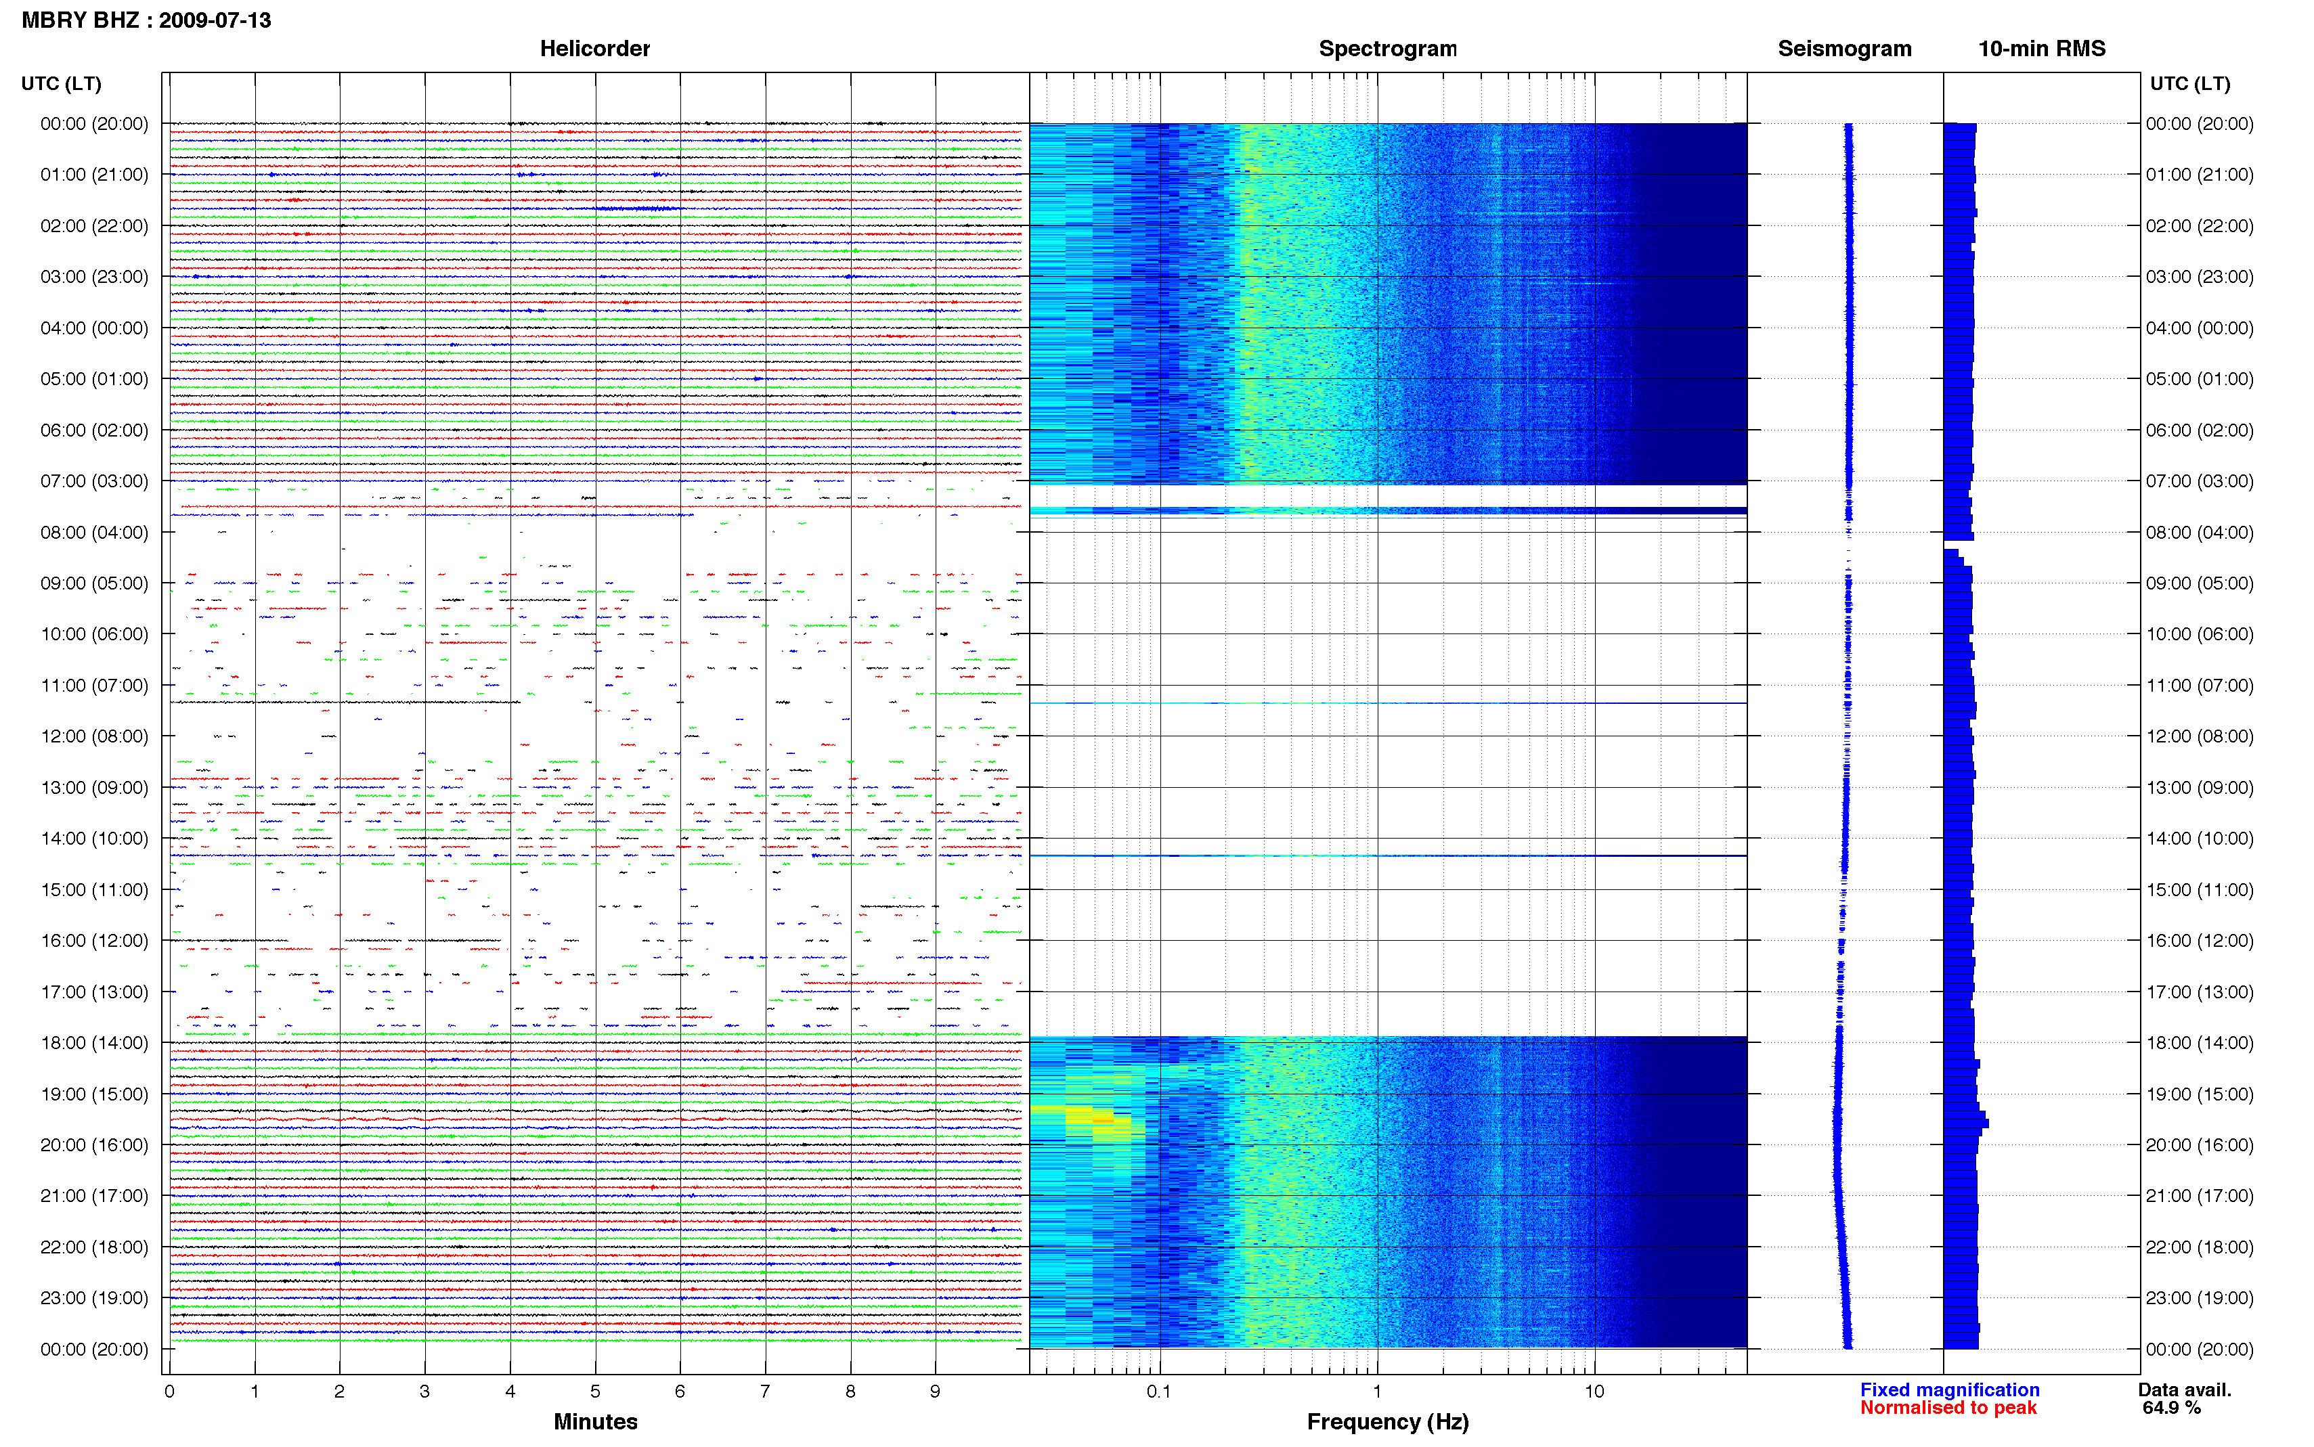Click the 64.9 % availability value
The width and height of the screenshot is (2314, 1447).
tap(2173, 1408)
